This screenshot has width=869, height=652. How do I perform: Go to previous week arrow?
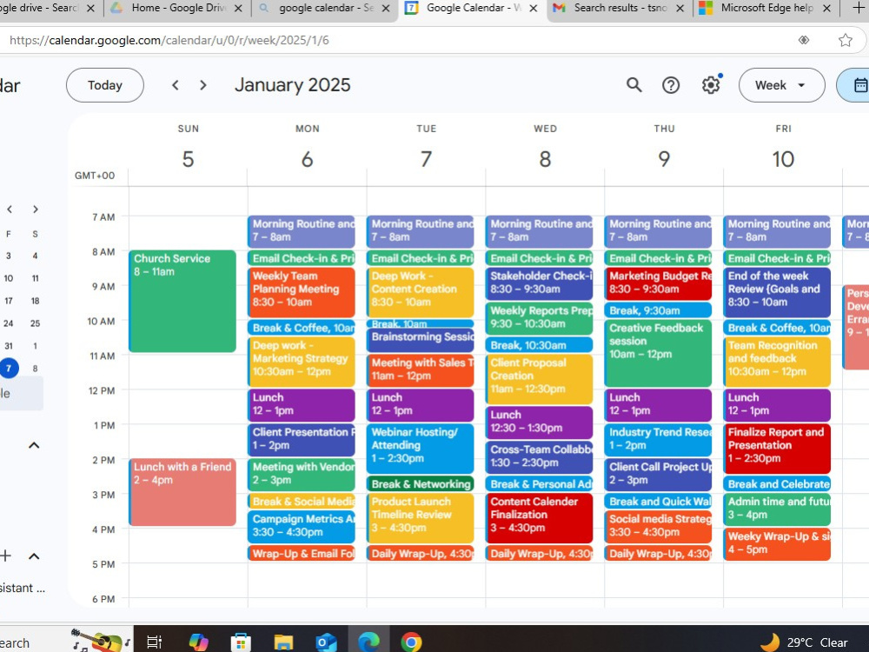(x=176, y=85)
